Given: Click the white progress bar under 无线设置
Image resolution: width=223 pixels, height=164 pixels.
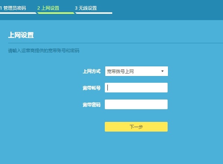Looking at the screenshot, I should click(94, 13).
